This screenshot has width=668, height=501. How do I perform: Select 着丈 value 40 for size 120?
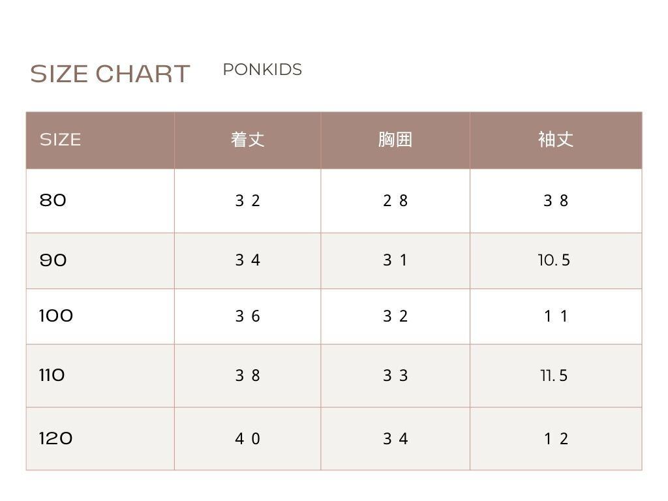tap(247, 439)
